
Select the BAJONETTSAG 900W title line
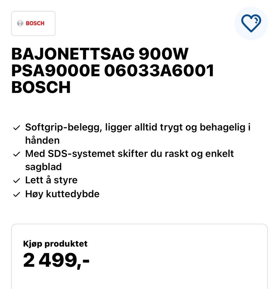tap(100, 54)
